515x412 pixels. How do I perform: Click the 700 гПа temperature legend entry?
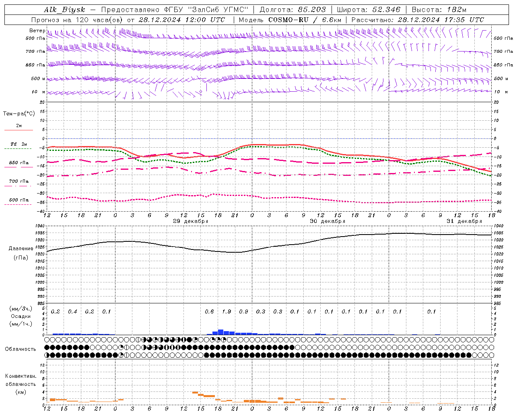19,183
